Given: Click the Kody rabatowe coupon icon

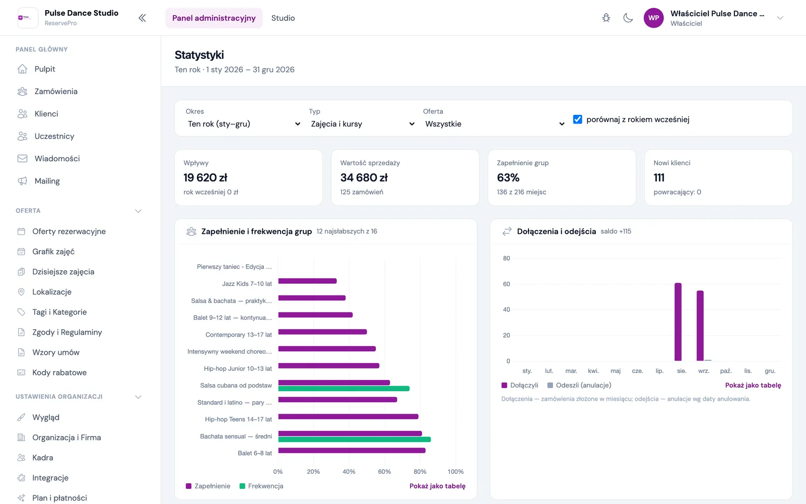Looking at the screenshot, I should pyautogui.click(x=21, y=372).
